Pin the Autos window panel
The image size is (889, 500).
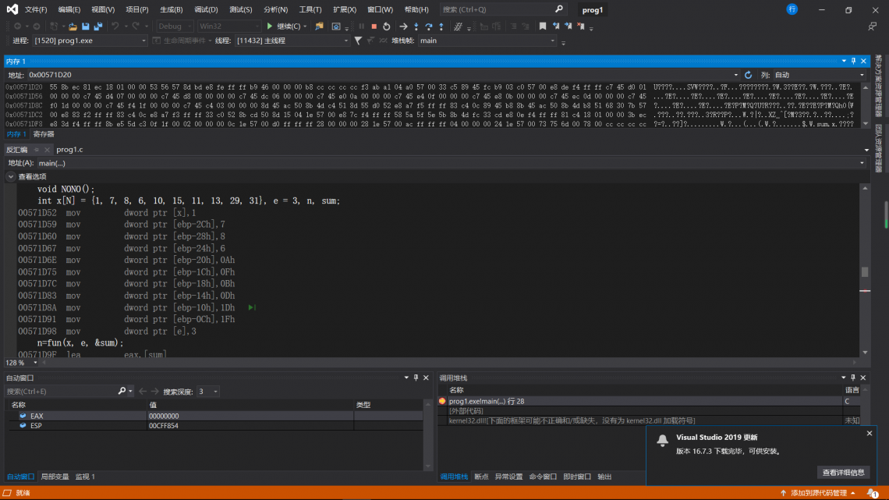click(416, 378)
